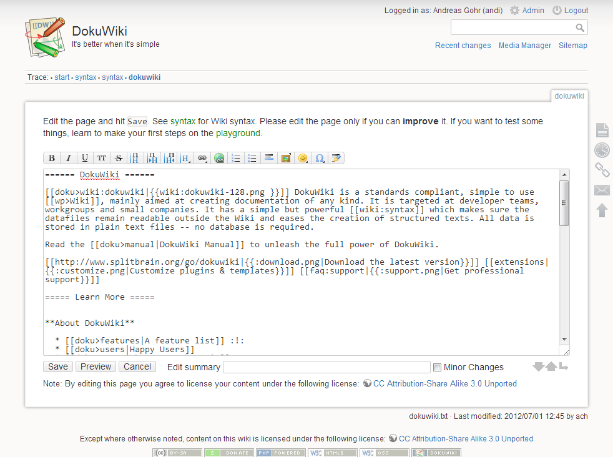This screenshot has width=613, height=457.
Task: Apply strikethrough formatting from toolbar
Action: pos(119,159)
